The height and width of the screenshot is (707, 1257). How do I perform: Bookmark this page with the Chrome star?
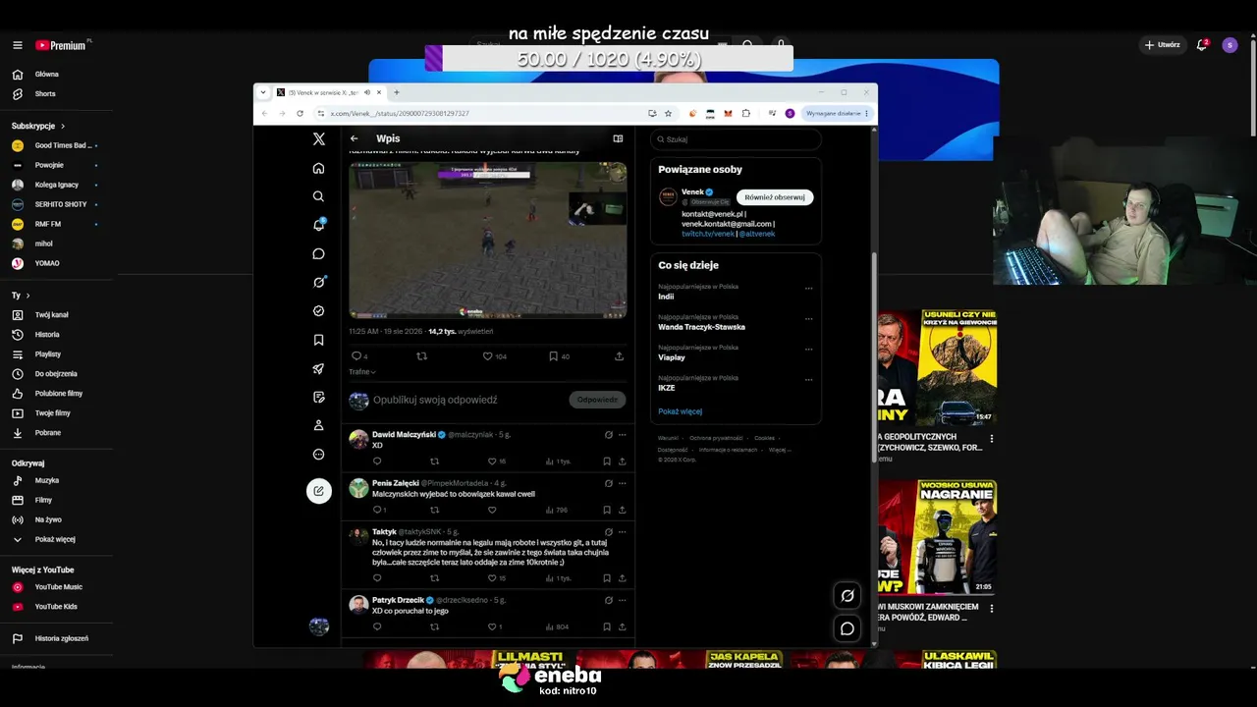click(668, 113)
